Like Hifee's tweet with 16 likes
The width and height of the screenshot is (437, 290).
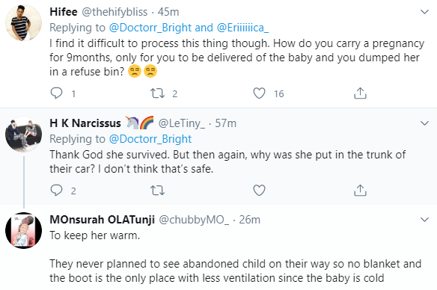[259, 93]
